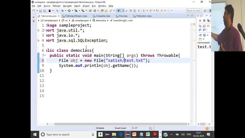Collapse the fold marker at line 7

click(x=45, y=55)
